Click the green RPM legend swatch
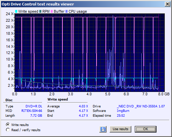172x137 pixels. pos(40,11)
